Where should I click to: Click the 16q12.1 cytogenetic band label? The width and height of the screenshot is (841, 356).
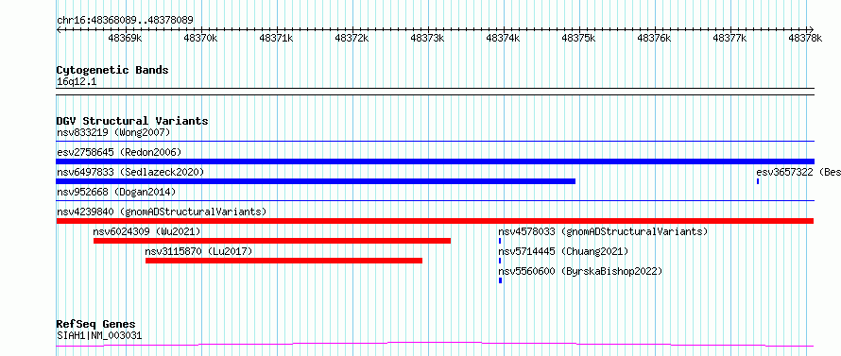tap(77, 82)
